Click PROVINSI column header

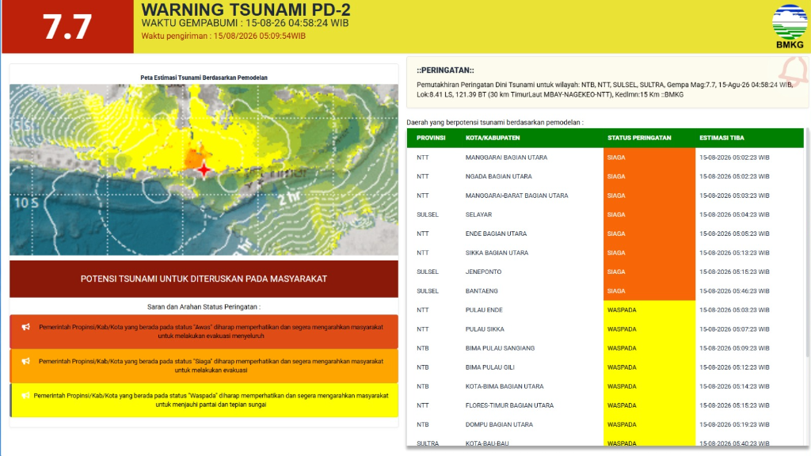[x=431, y=138]
